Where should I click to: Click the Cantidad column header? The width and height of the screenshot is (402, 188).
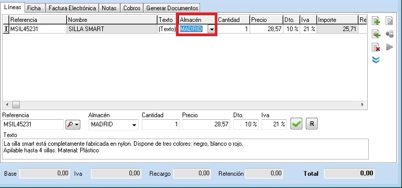(x=233, y=20)
